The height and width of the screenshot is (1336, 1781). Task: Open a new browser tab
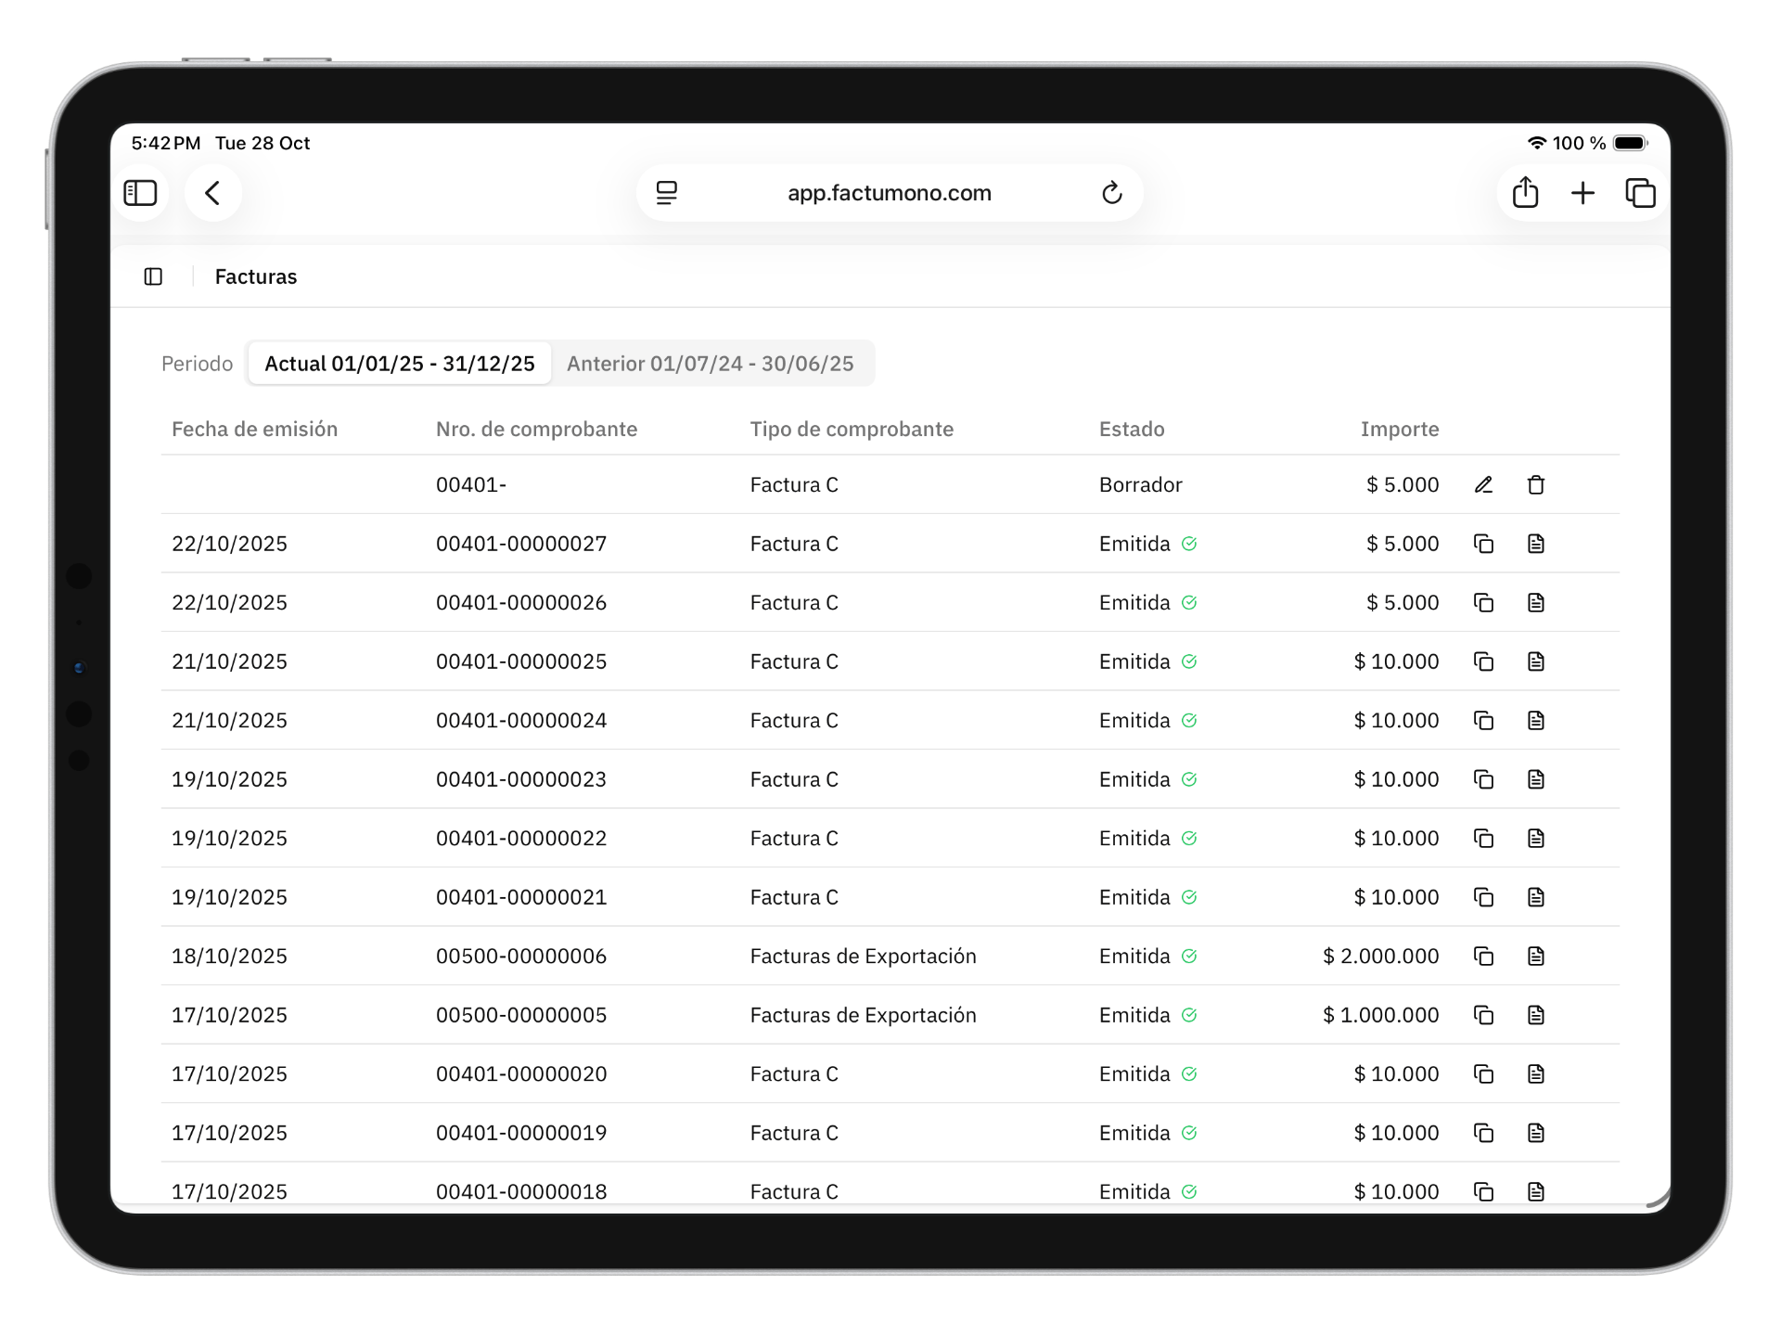click(x=1582, y=193)
